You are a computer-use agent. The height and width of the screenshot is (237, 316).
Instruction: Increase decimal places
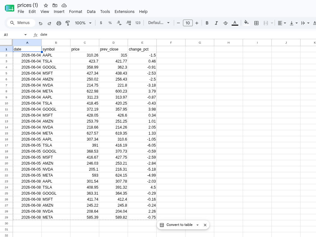click(129, 23)
